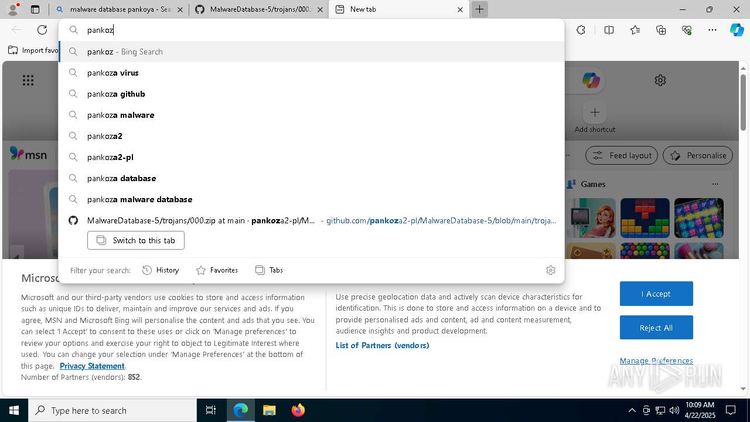
Task: Filter suggestions by Tabs
Action: pos(270,270)
